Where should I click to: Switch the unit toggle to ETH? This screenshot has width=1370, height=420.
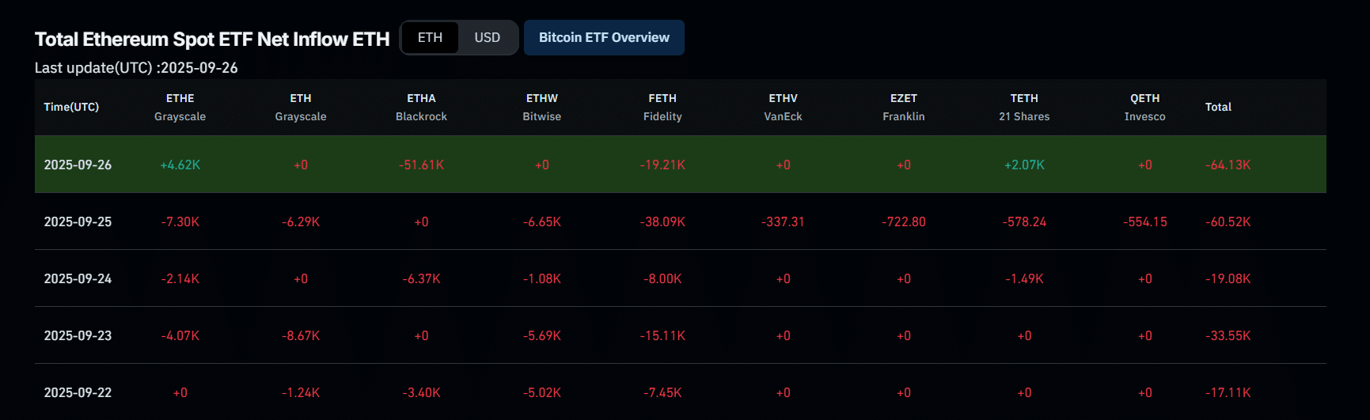[430, 38]
